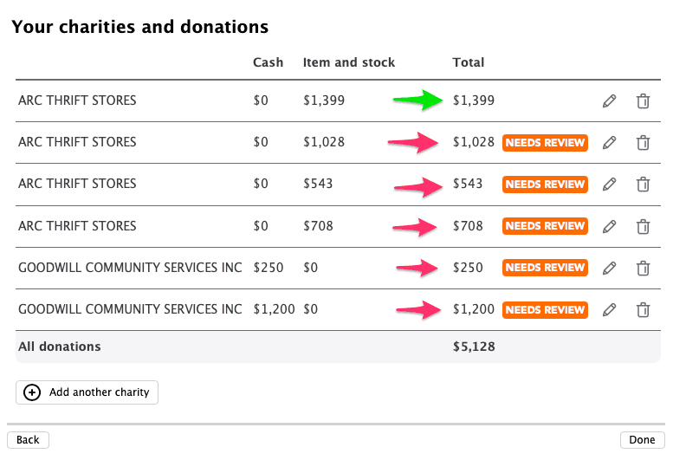Open the editor for the $708 donation
The width and height of the screenshot is (673, 460).
[609, 226]
